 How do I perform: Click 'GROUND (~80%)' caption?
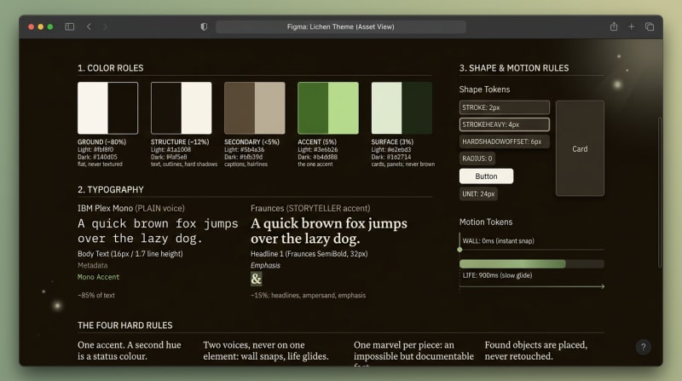coord(101,141)
